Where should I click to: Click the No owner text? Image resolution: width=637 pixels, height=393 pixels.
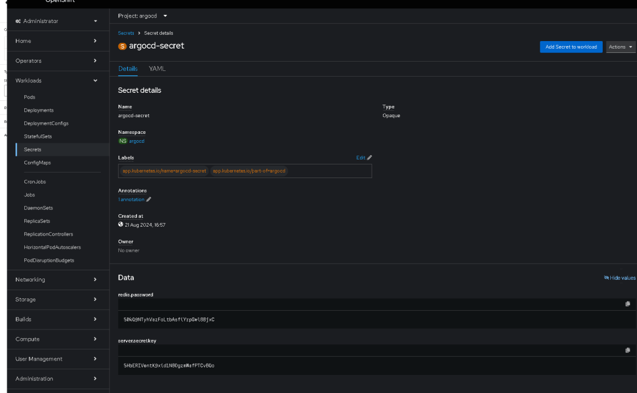129,250
